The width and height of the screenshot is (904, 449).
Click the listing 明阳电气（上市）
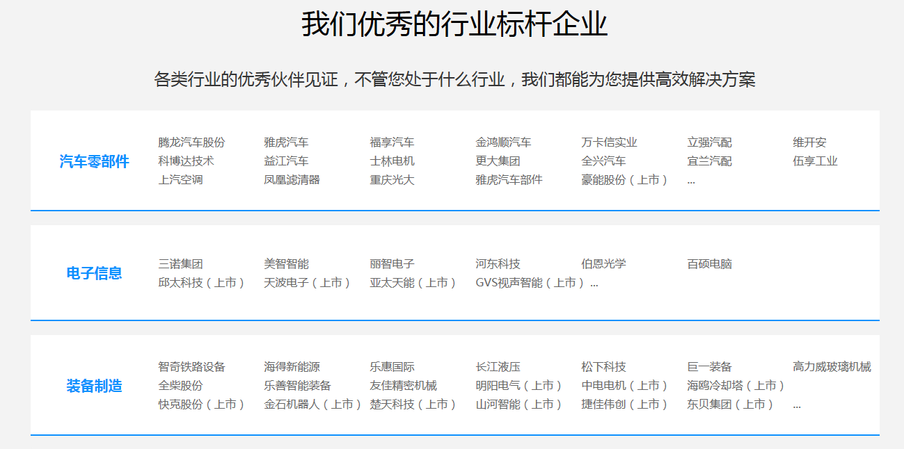pos(520,386)
